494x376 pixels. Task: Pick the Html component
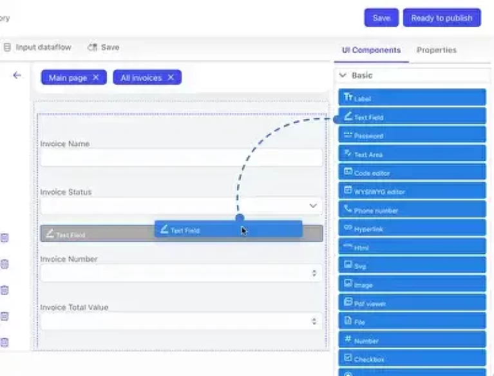(412, 246)
